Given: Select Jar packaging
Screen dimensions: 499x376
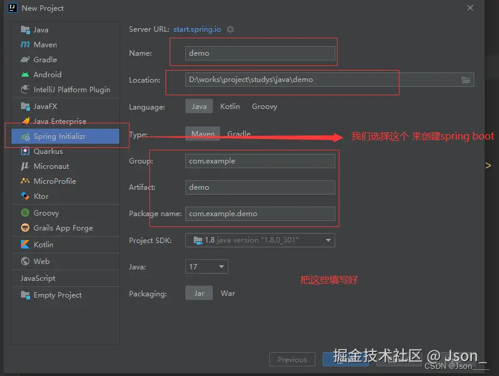Looking at the screenshot, I should (199, 293).
